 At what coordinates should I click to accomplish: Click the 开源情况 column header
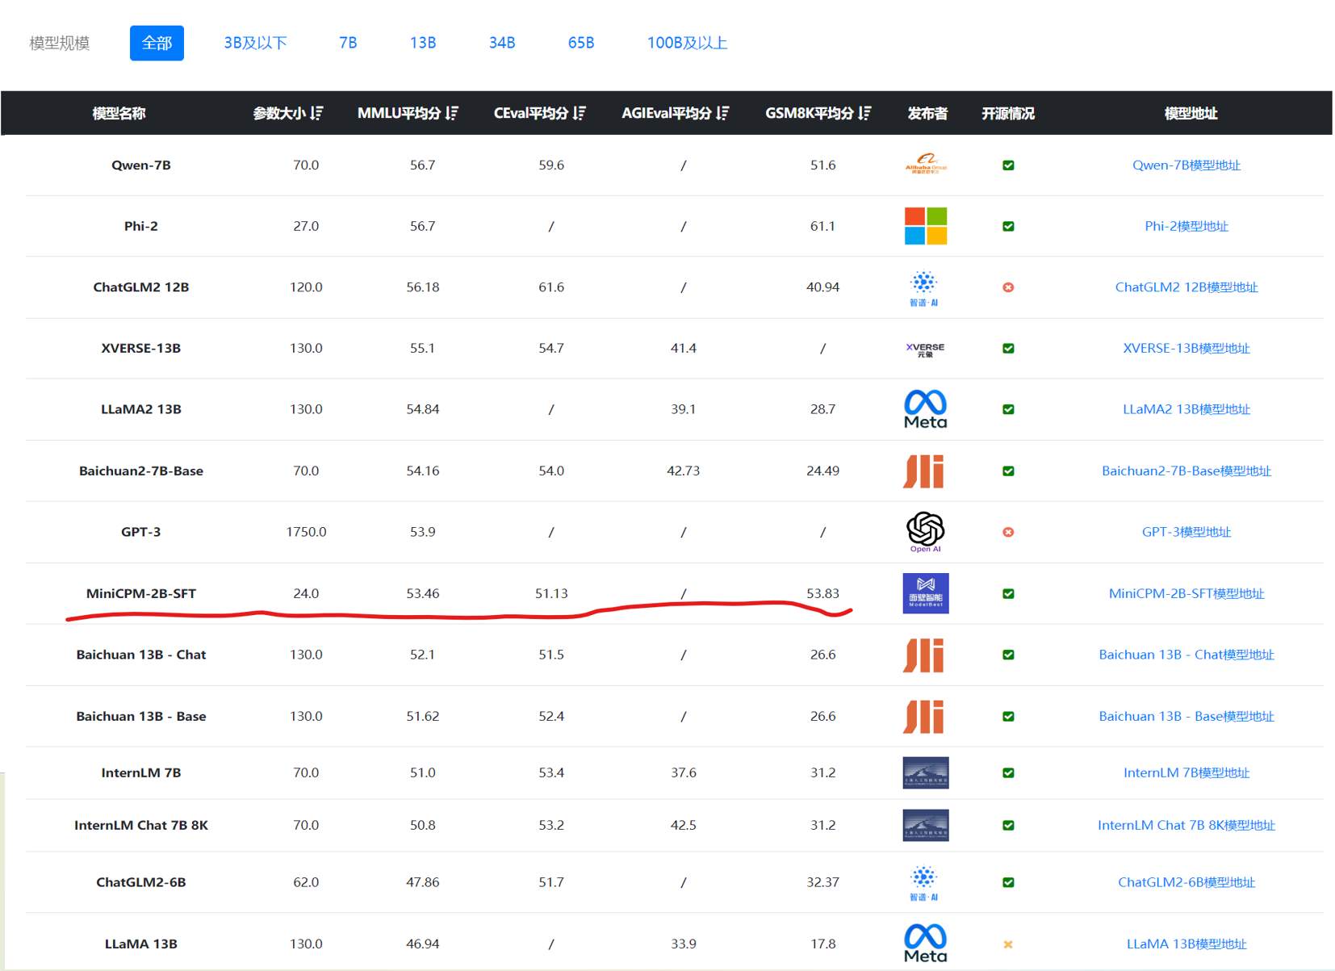[x=1007, y=113]
